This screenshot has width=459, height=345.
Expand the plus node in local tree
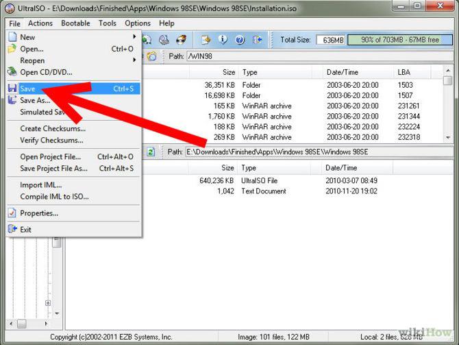(48, 302)
